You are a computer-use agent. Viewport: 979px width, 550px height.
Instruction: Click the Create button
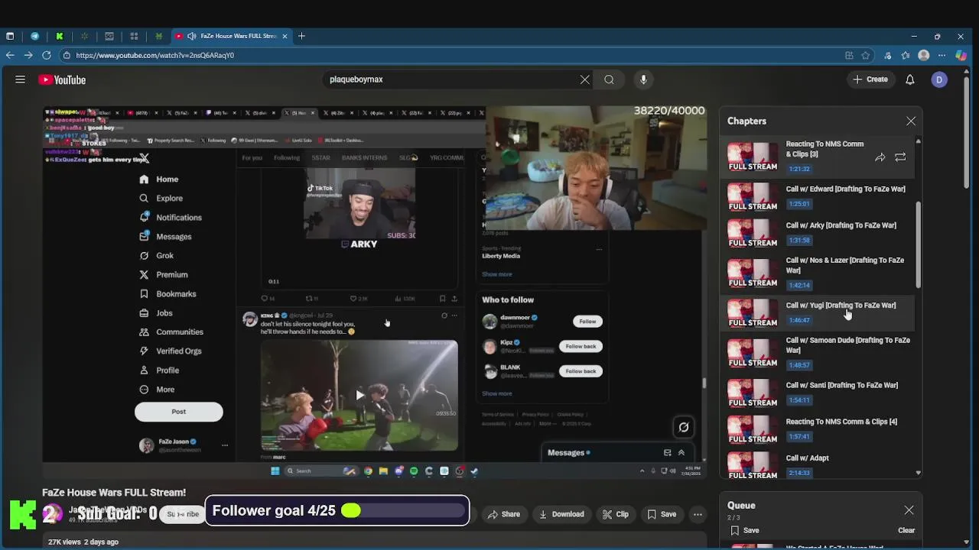tap(870, 79)
